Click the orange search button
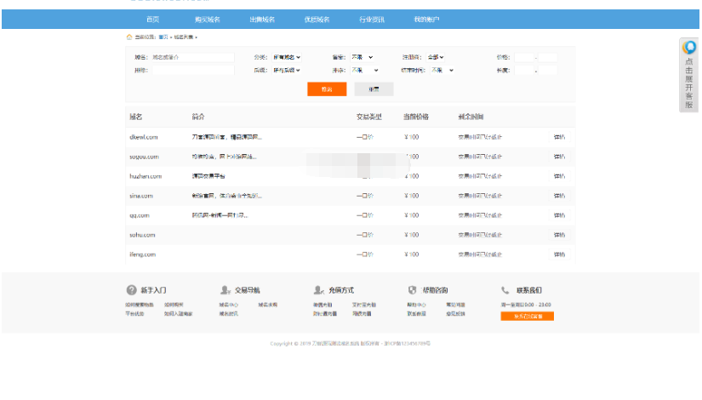The image size is (702, 400). click(327, 89)
